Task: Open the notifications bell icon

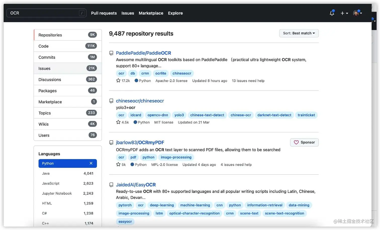Action: tap(332, 13)
